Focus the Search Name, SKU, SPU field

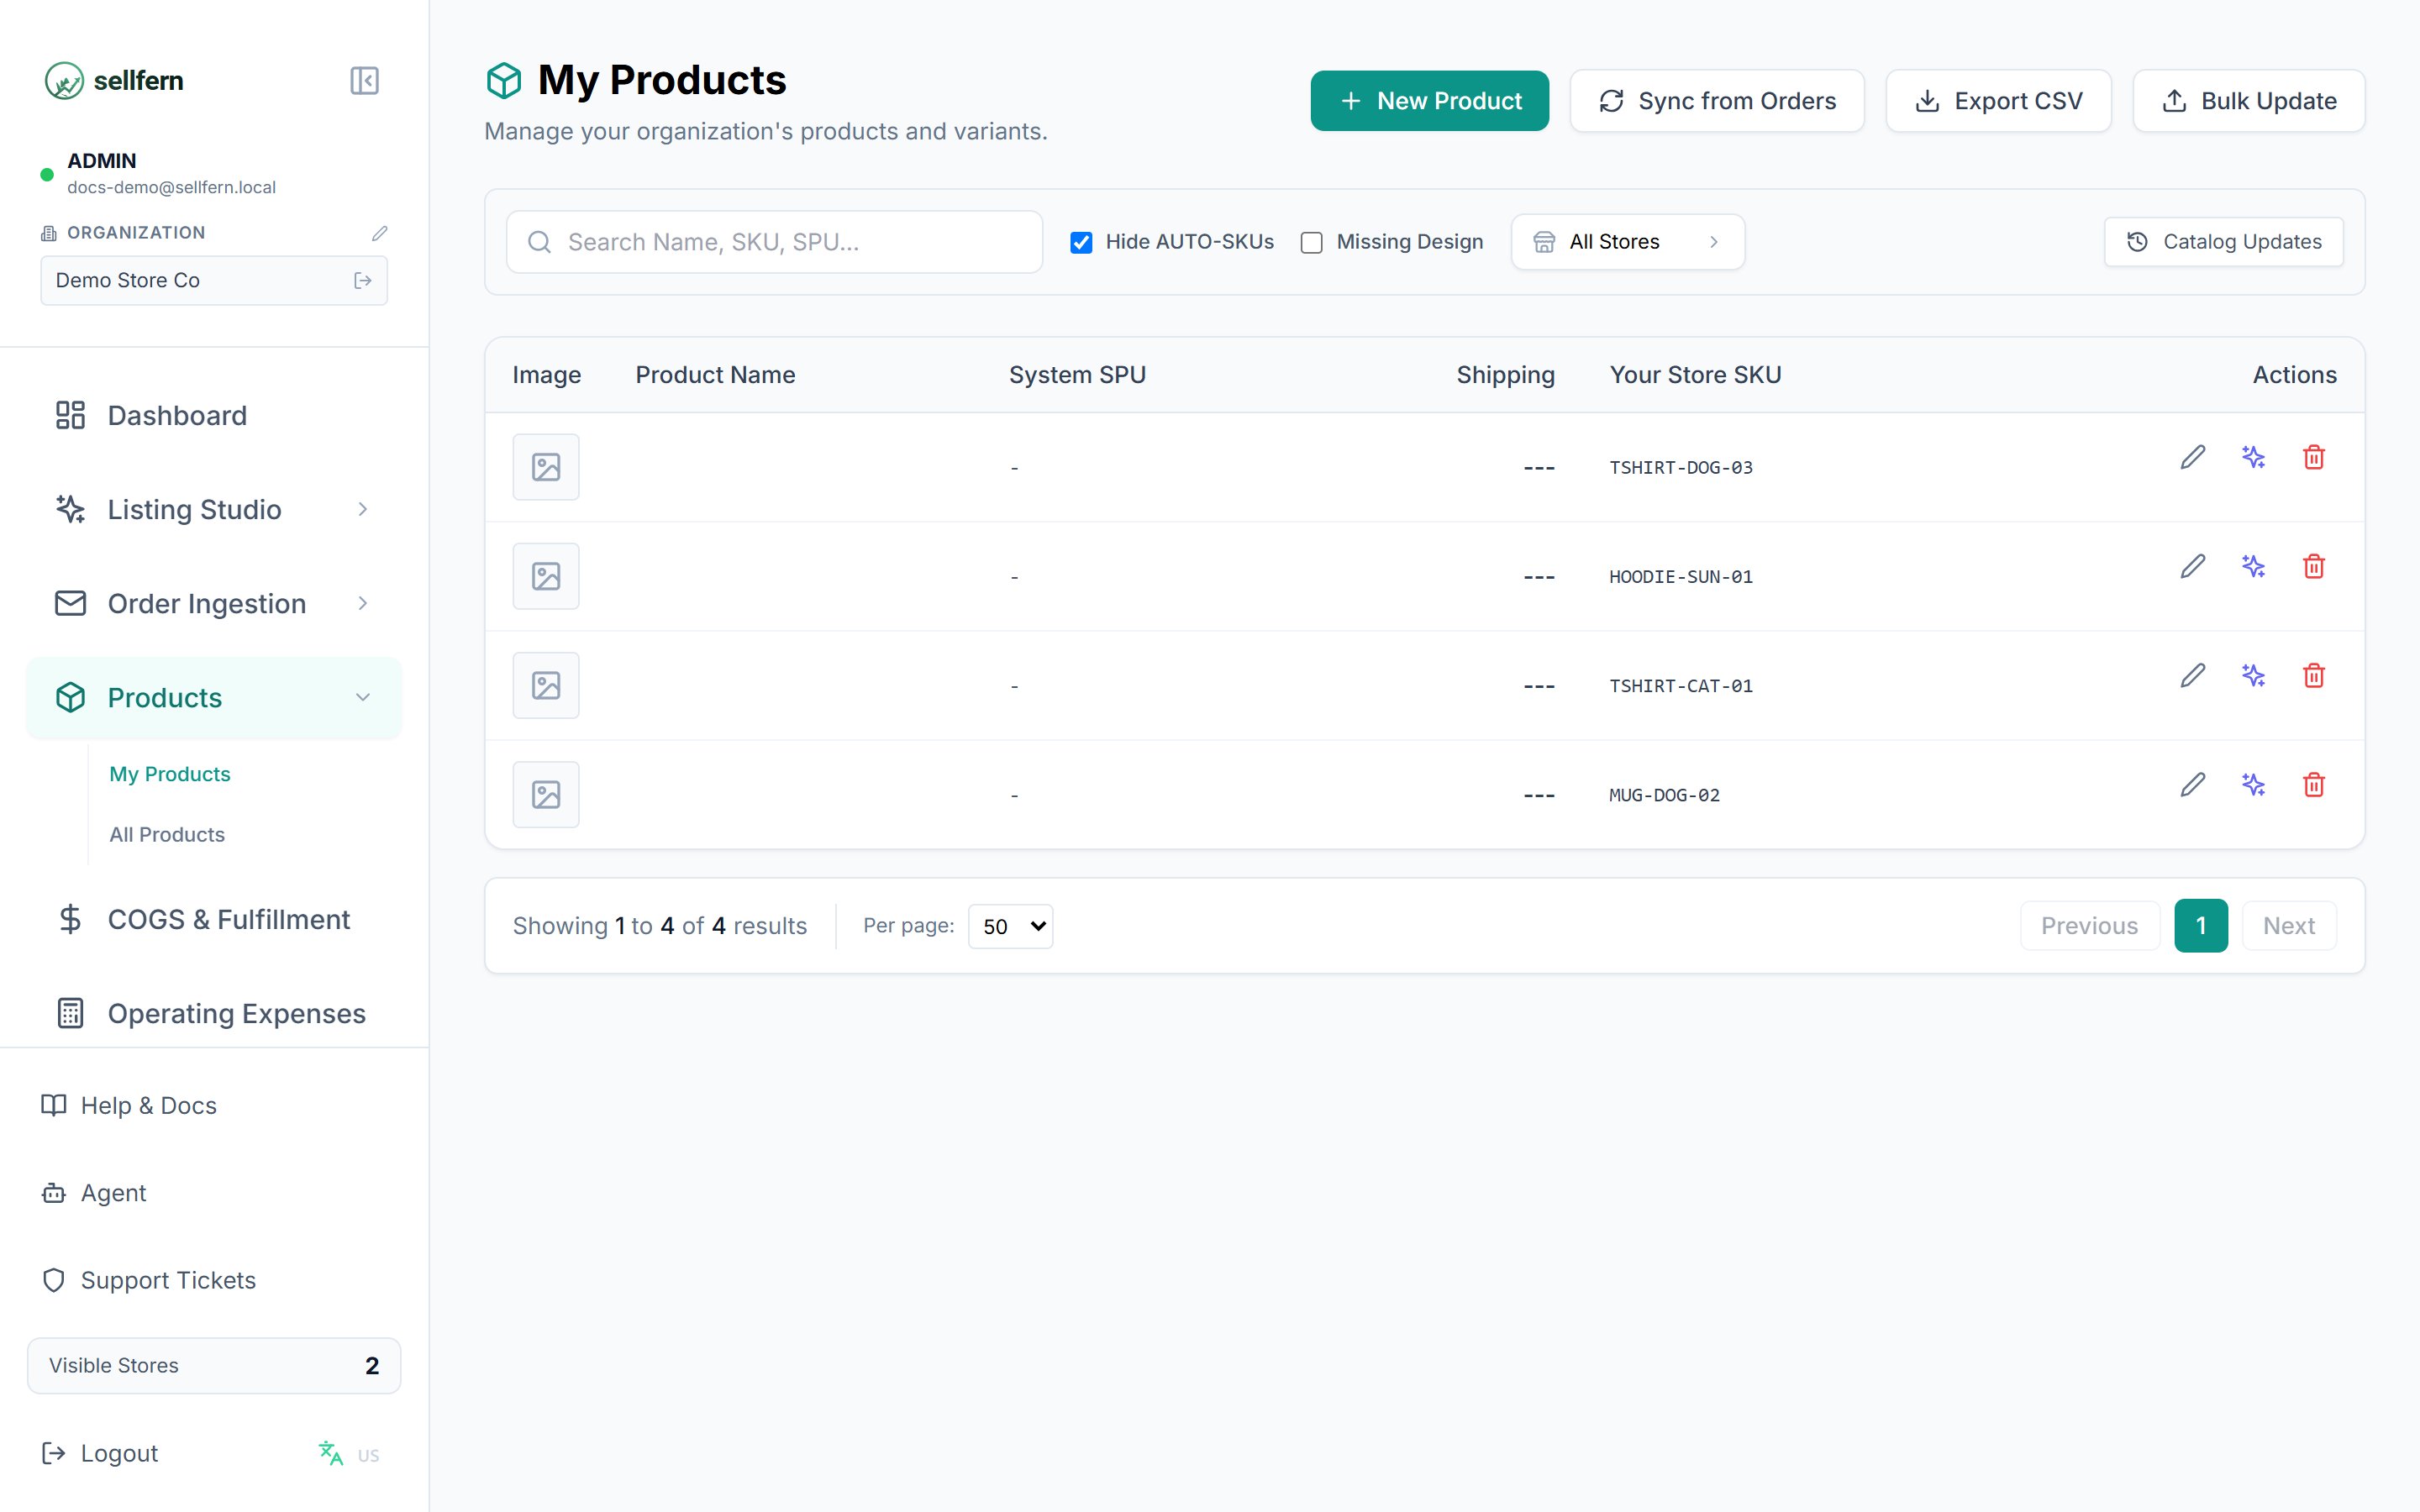pos(774,242)
